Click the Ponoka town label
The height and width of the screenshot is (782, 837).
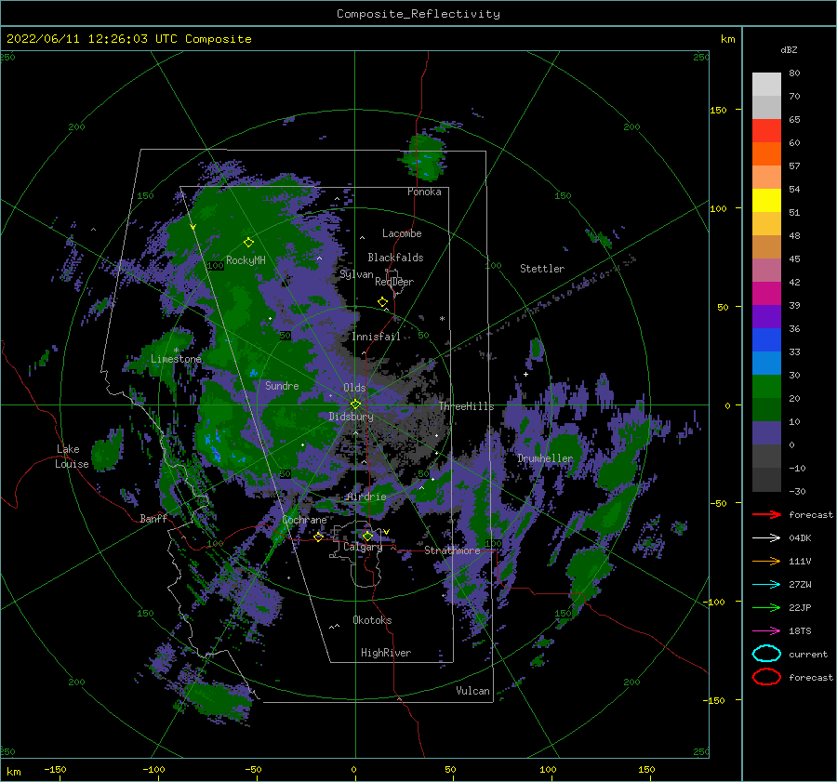424,192
